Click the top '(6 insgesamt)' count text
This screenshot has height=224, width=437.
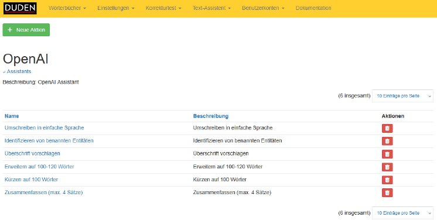(x=354, y=96)
